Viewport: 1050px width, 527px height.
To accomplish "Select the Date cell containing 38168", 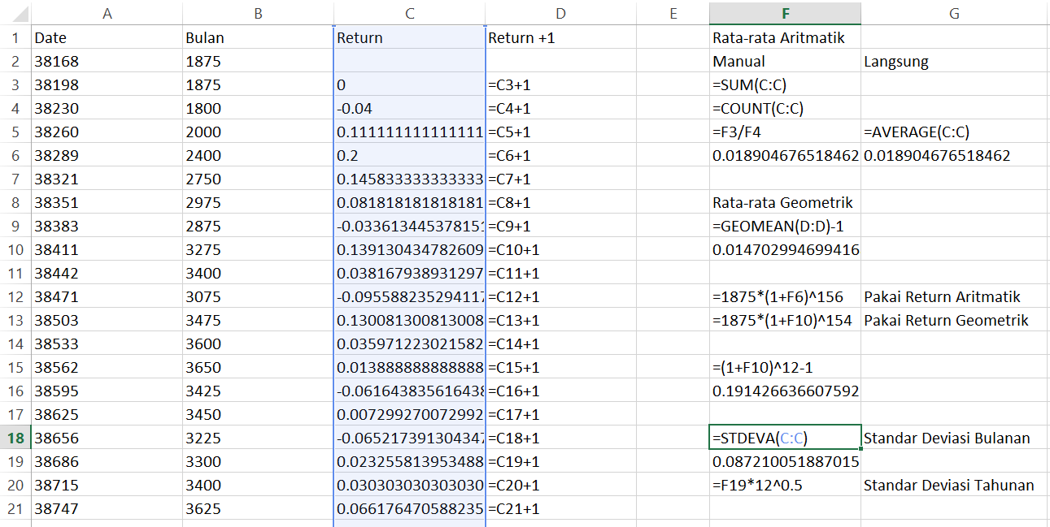I will click(107, 62).
